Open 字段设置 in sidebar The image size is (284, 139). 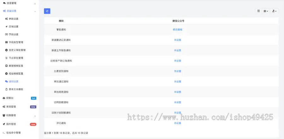(x=13, y=34)
